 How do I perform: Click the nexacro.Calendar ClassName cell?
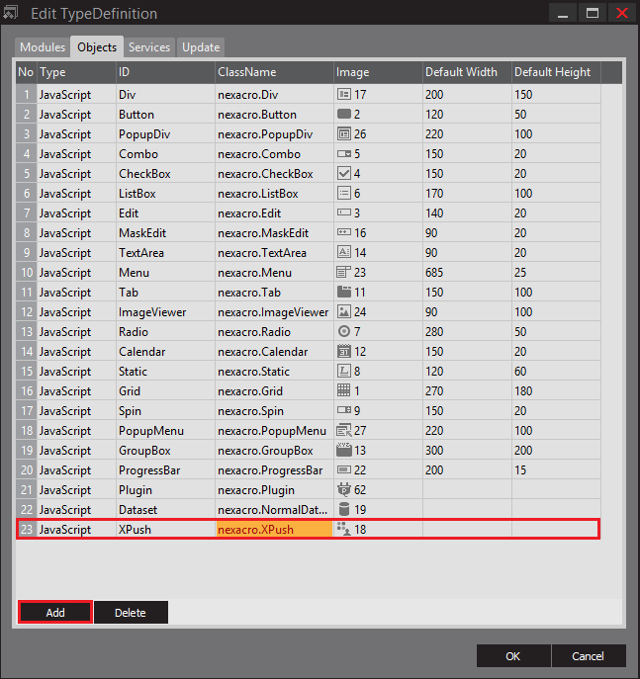tap(274, 352)
